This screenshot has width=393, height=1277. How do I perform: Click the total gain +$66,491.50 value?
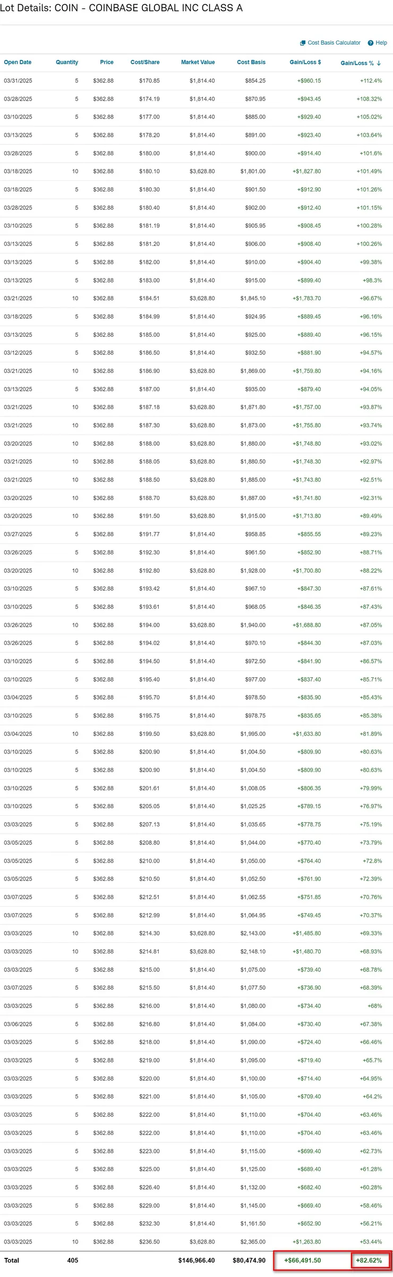pos(303,1261)
